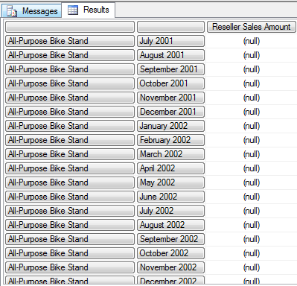Click All-Purpose Bike Stand in May 2002 row

click(x=70, y=182)
